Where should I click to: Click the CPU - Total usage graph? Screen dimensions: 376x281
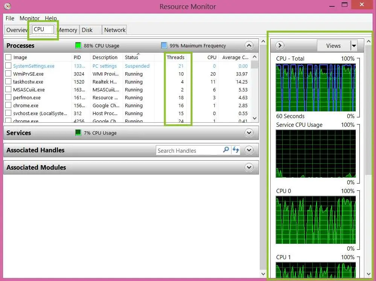click(315, 87)
